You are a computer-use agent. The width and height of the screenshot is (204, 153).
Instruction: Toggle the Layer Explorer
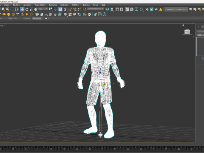pos(122,9)
